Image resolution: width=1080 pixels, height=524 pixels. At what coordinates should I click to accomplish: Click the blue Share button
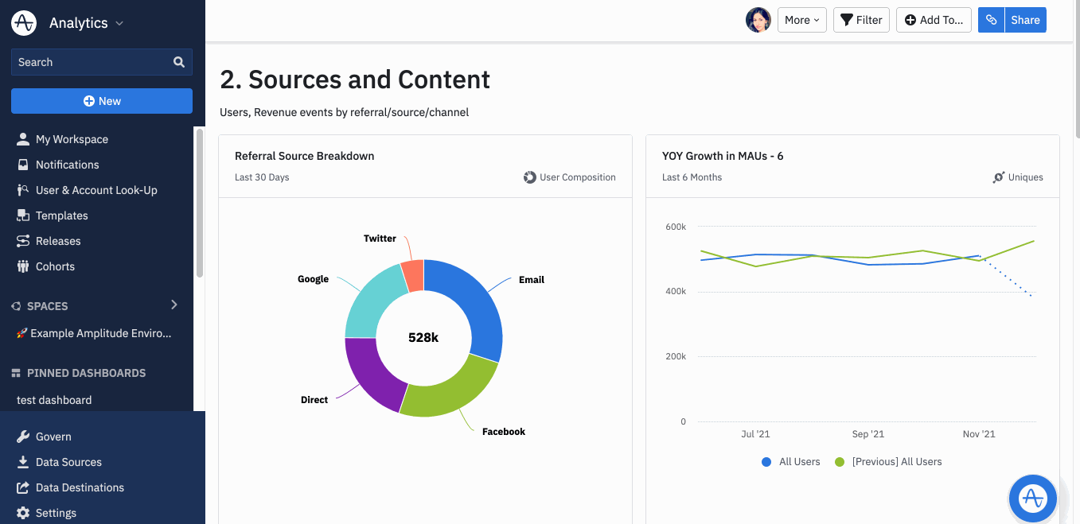pos(1024,20)
